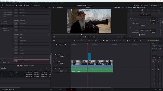163x91 pixels.
Task: Open Timeline View Options icon
Action: [54, 41]
